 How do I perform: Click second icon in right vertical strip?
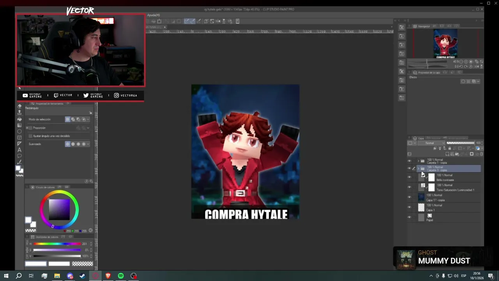pyautogui.click(x=402, y=36)
